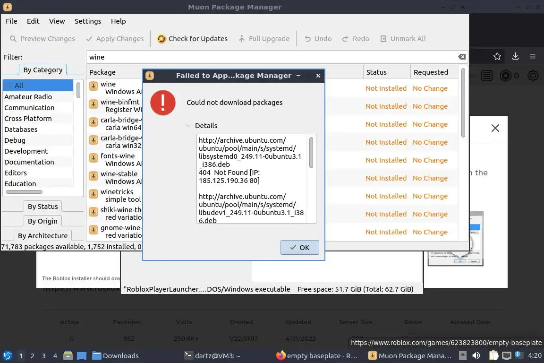Click the update notification tray icon

518,354
